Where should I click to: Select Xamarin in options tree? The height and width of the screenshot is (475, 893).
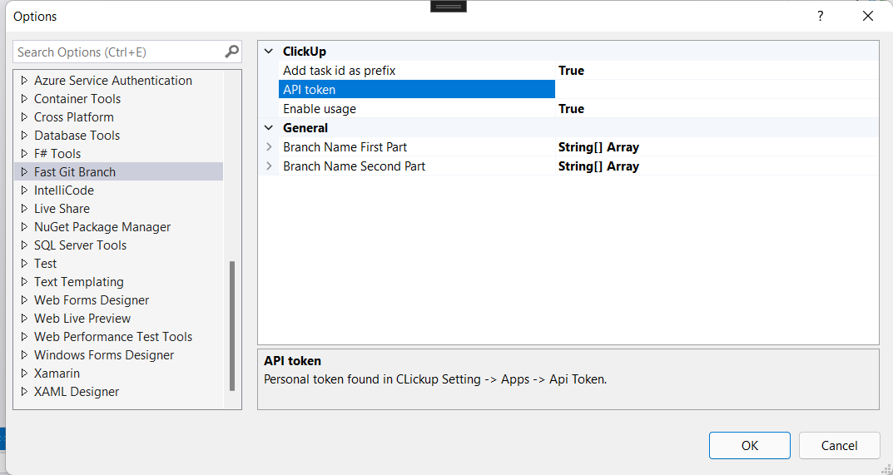pos(57,373)
